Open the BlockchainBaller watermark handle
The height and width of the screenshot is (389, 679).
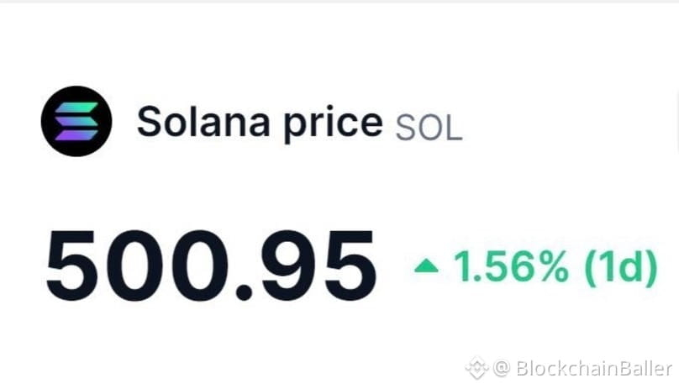pos(593,368)
